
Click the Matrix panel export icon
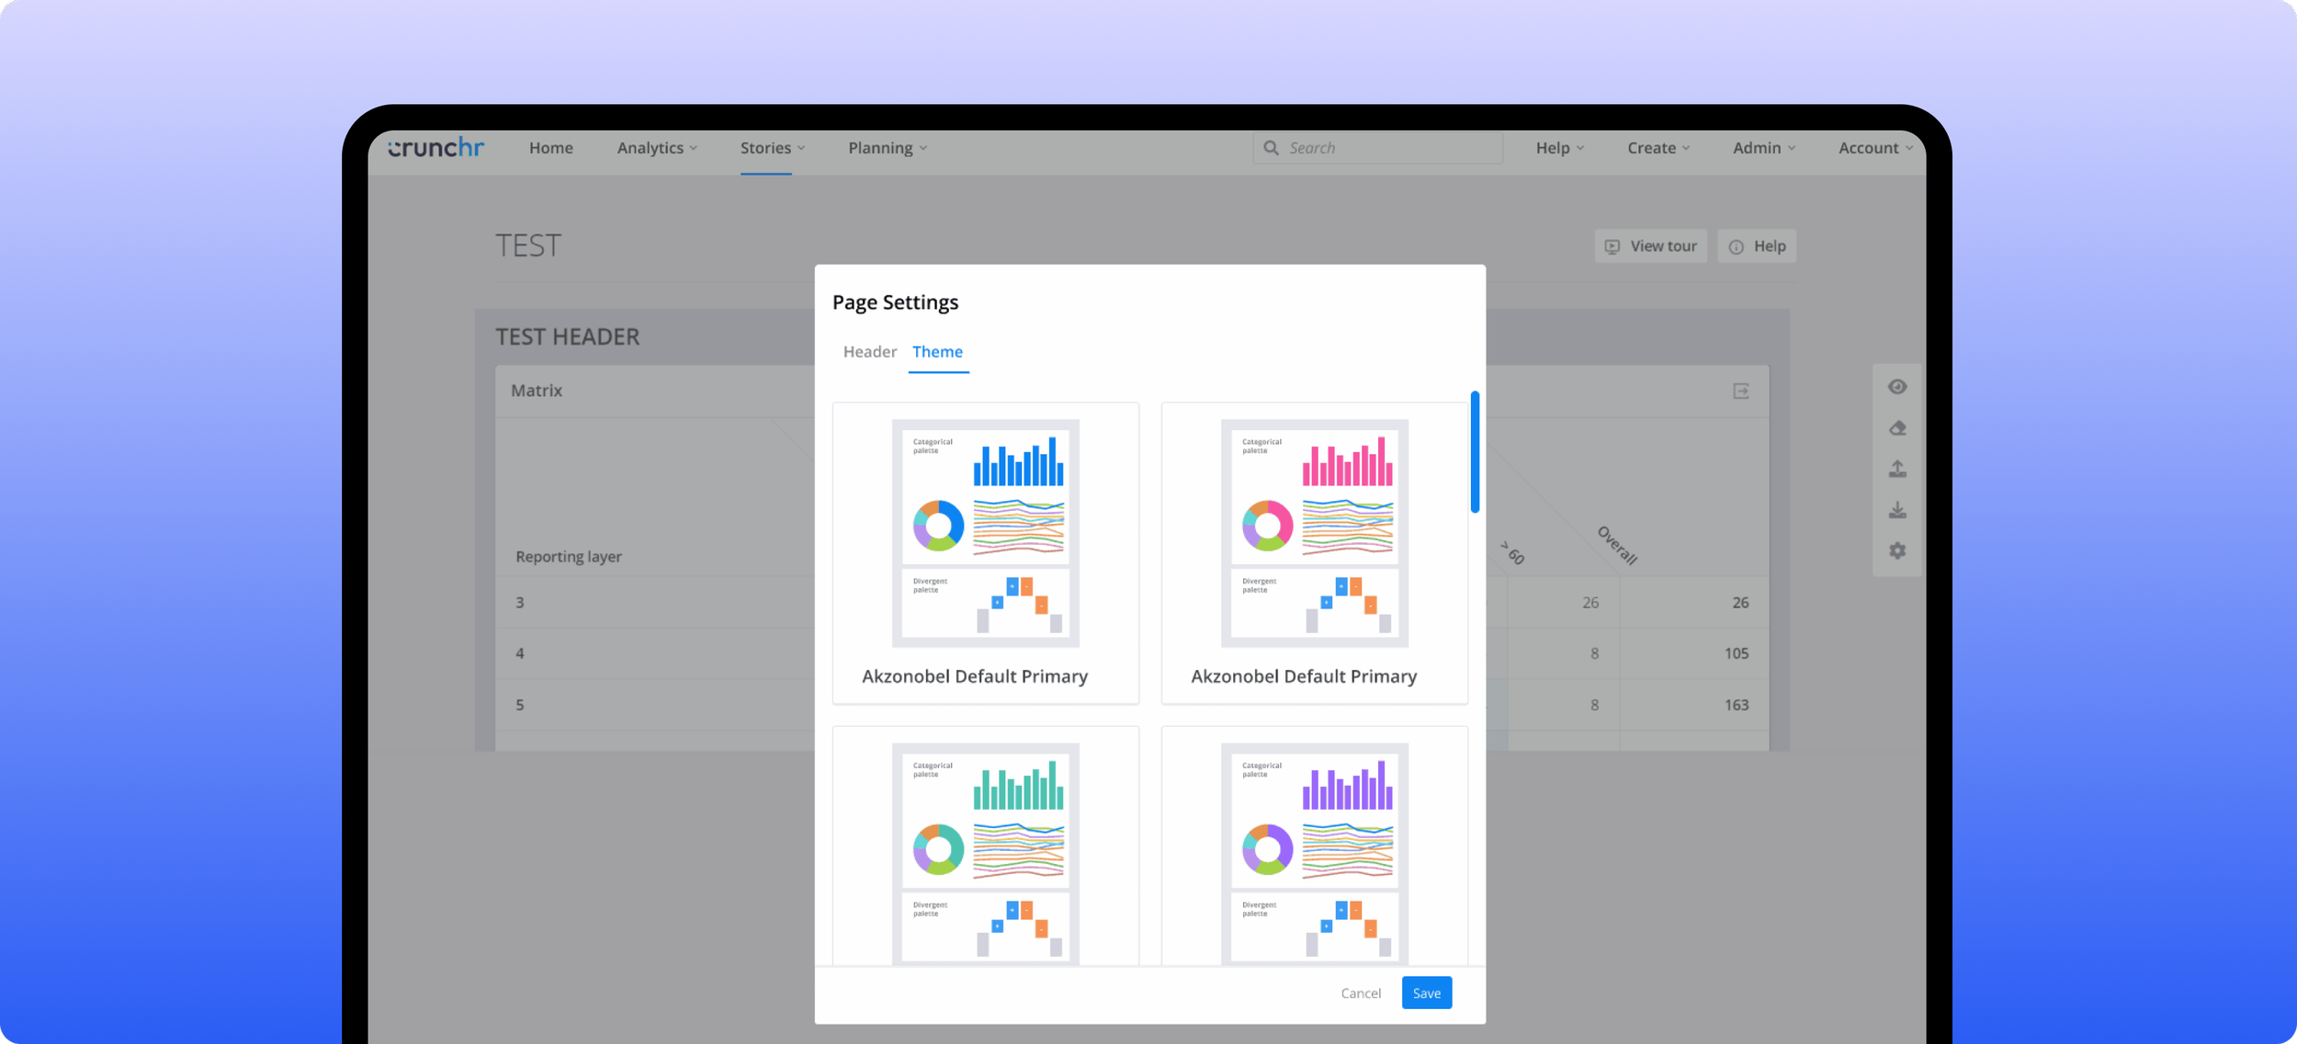(1740, 391)
